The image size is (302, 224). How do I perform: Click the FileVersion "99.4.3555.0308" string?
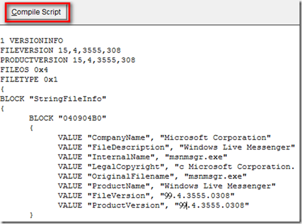pos(197,196)
